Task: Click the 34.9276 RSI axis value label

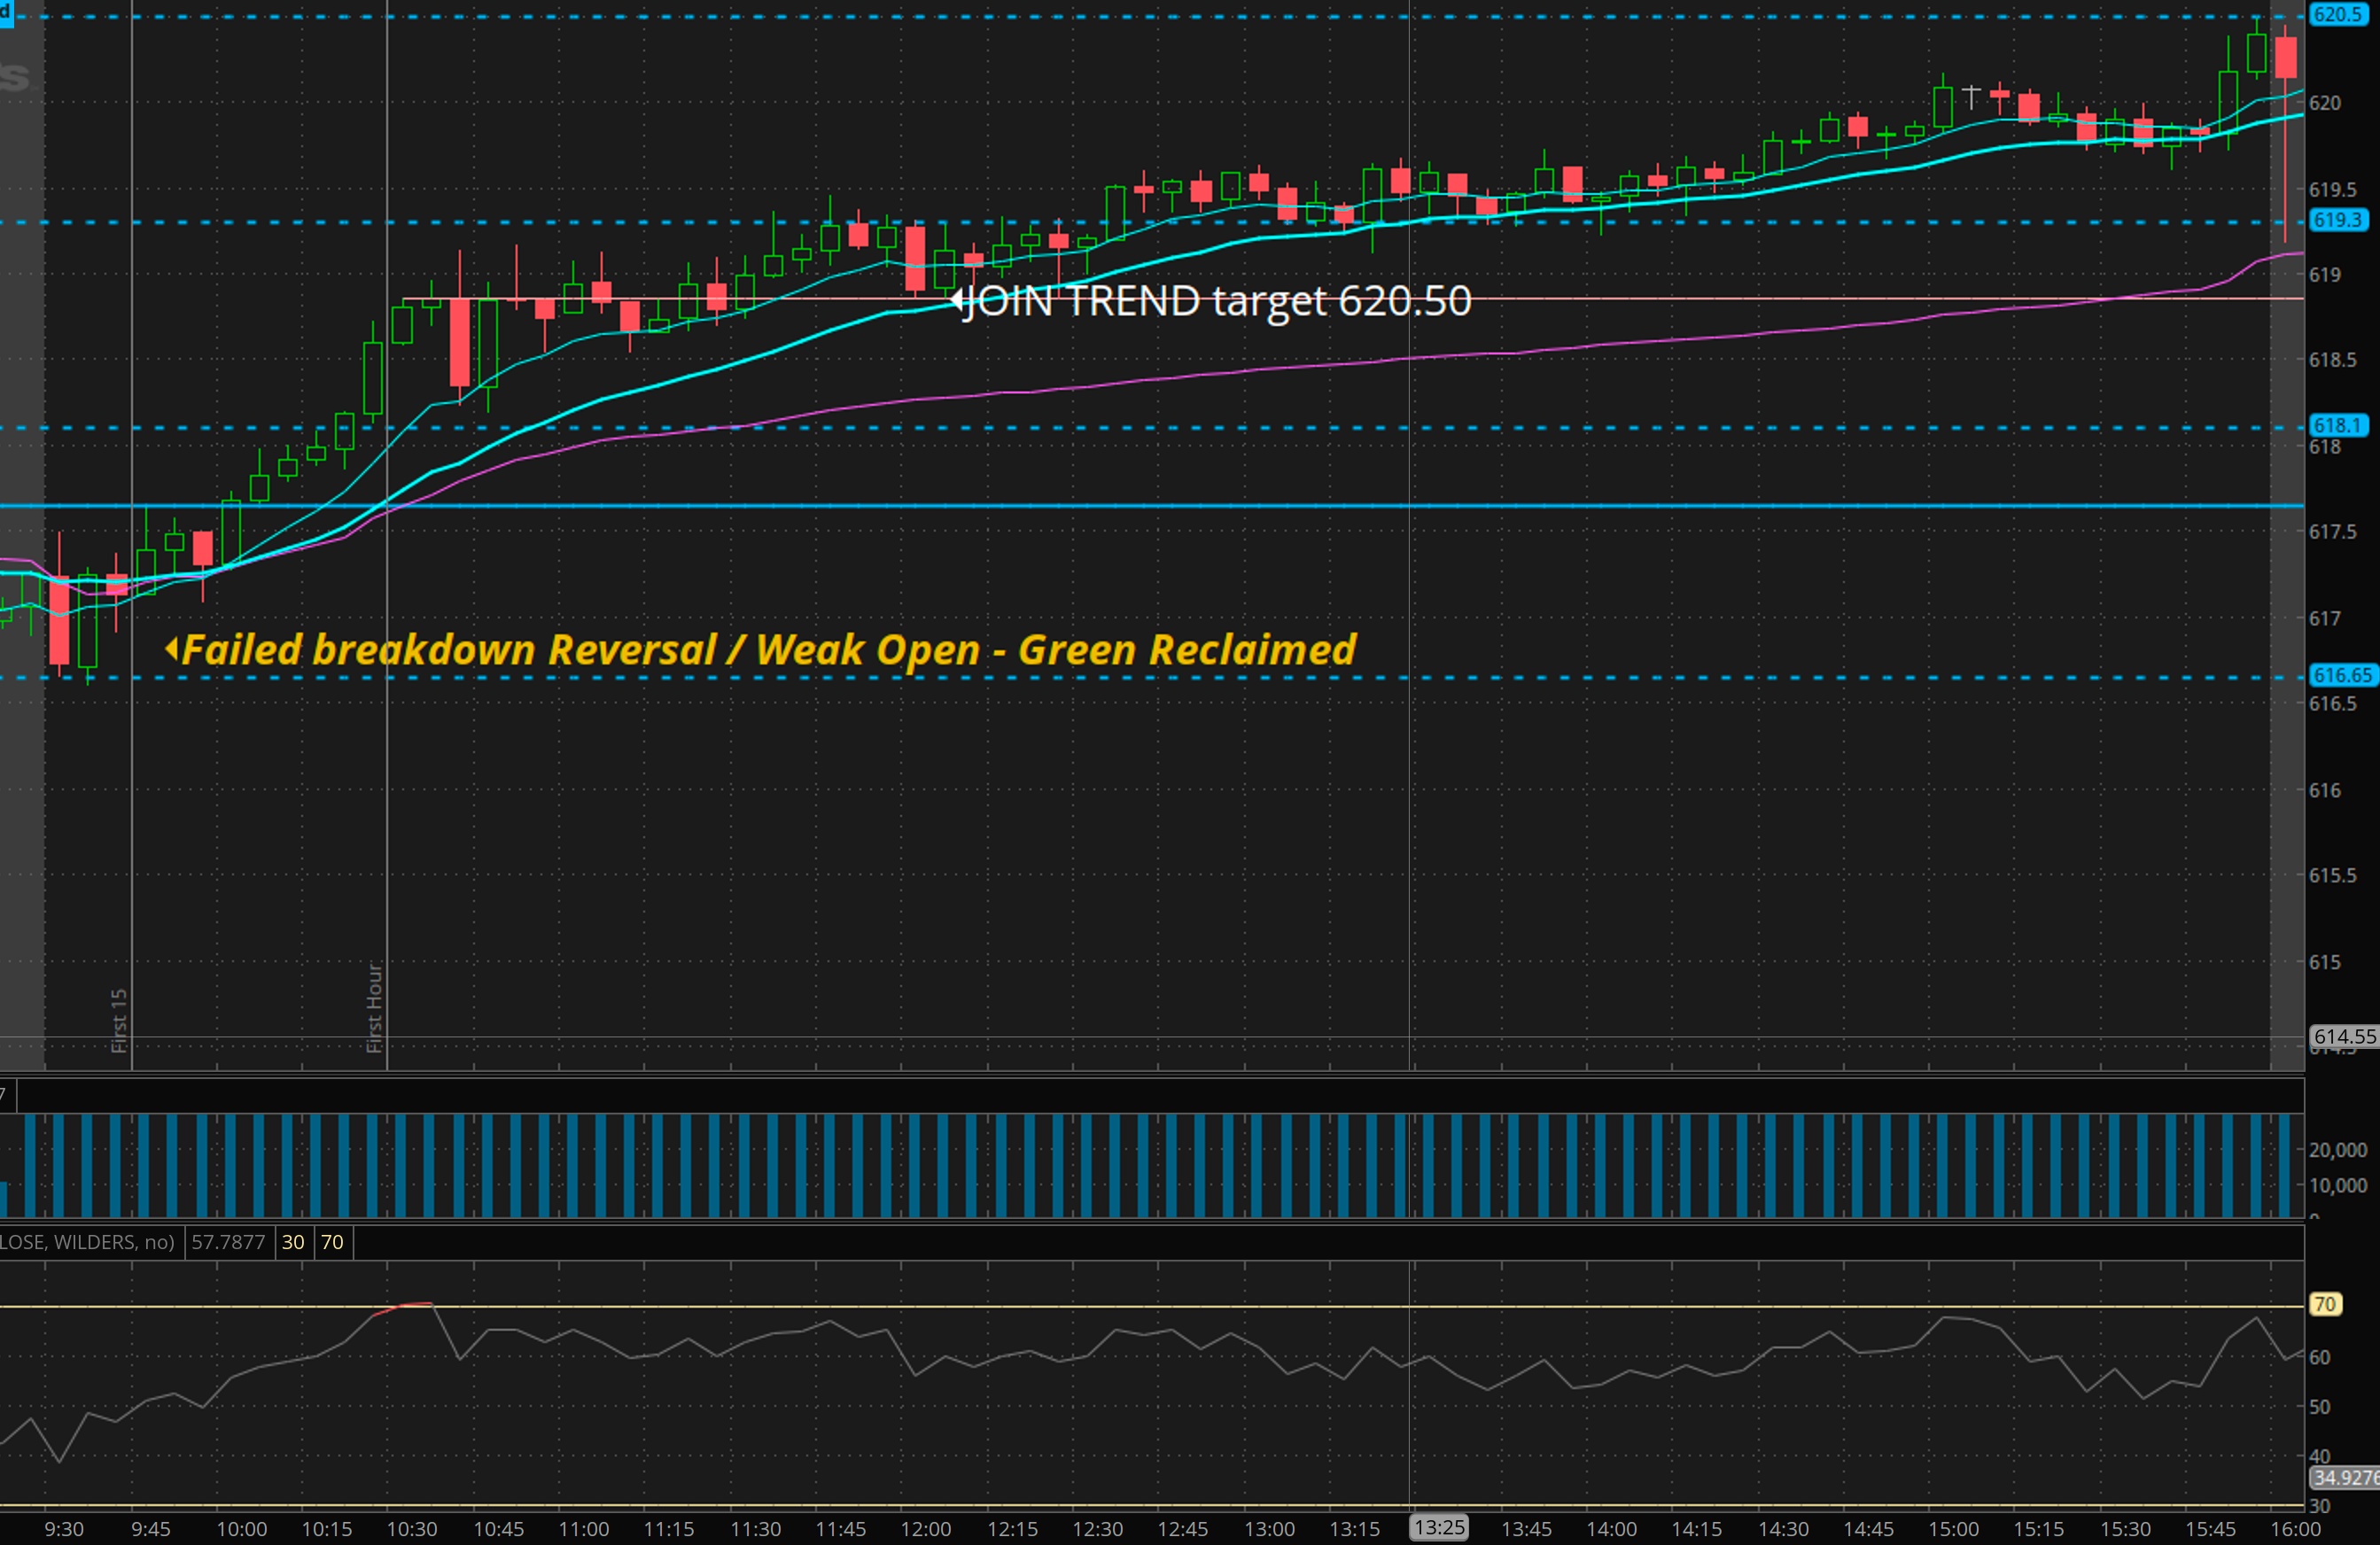Action: (x=2345, y=1477)
